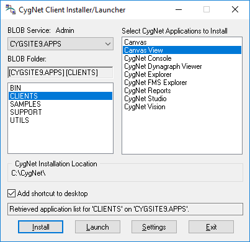Close the installer window
Screen dimensions: 250x242
[235, 9]
